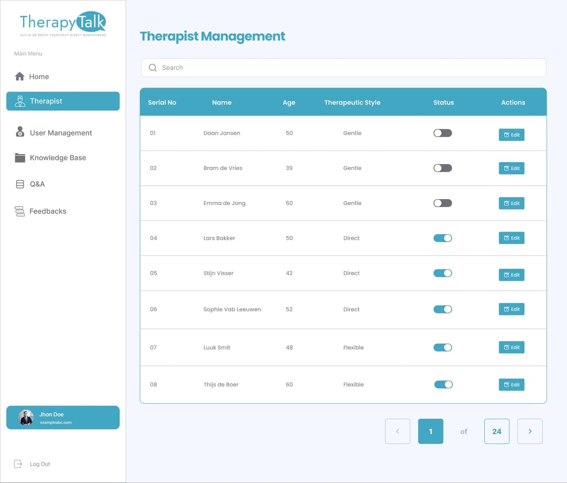Image resolution: width=567 pixels, height=483 pixels.
Task: Click Edit for Thijs de Boer
Action: click(x=512, y=385)
